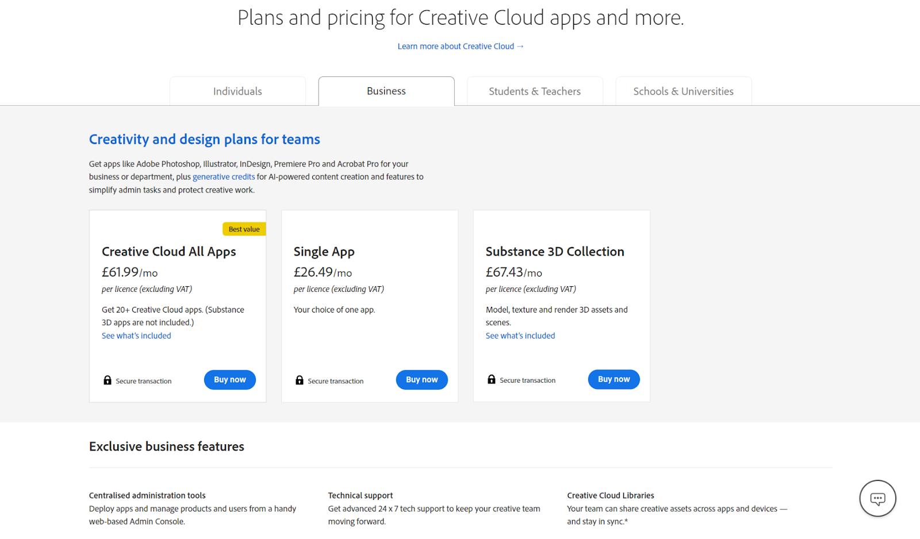Click the lock icon for Substance 3D Collection transaction
The width and height of the screenshot is (920, 539).
click(x=491, y=379)
